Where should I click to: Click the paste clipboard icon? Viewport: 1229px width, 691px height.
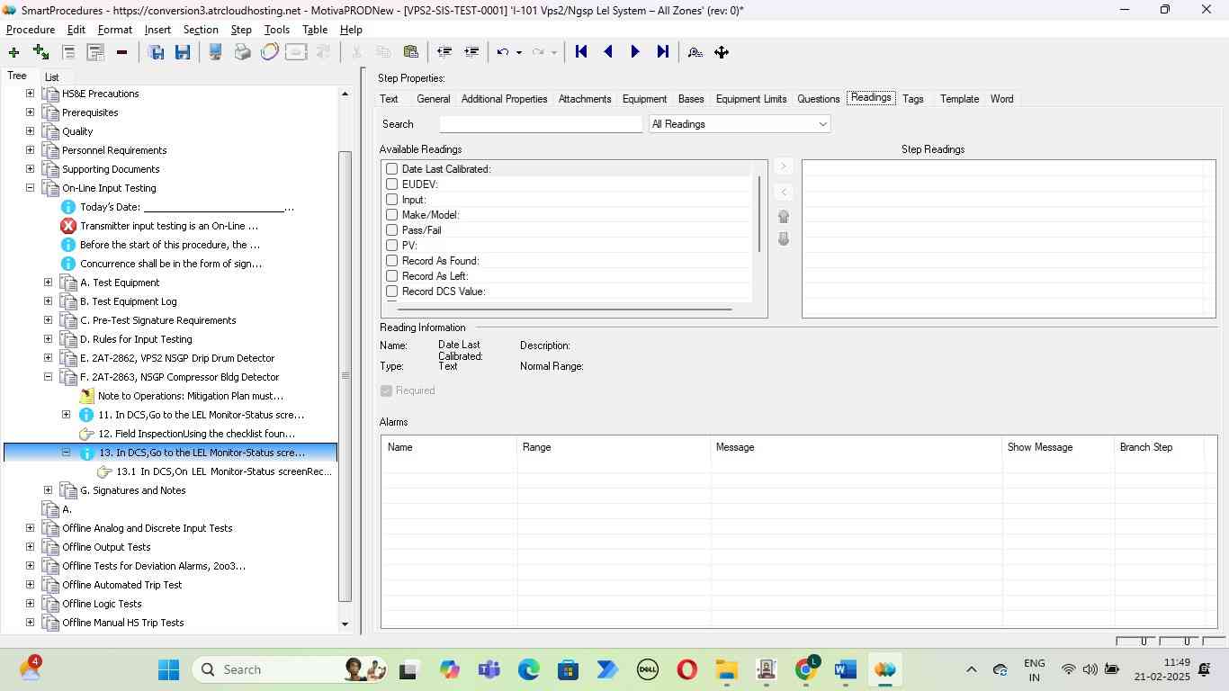pos(410,52)
